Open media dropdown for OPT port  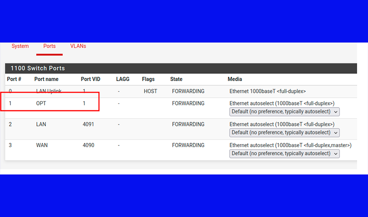click(284, 112)
